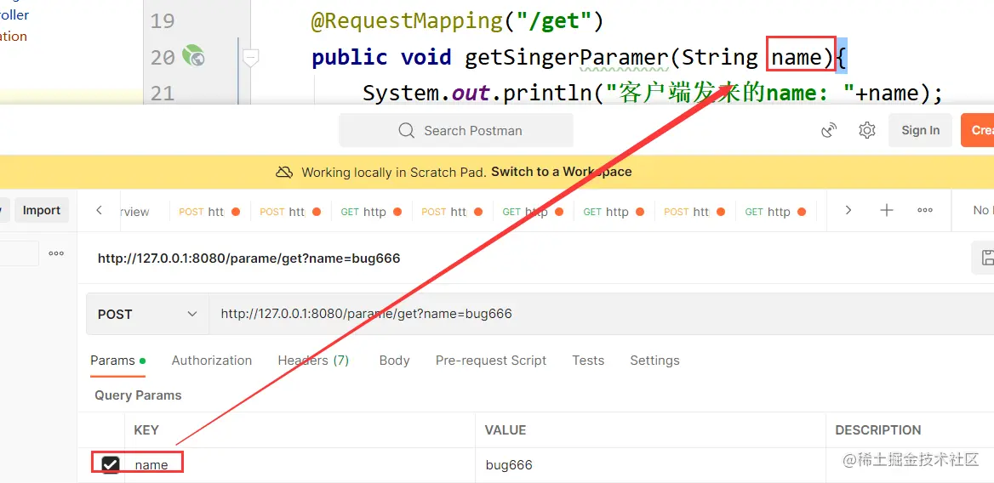
Task: Open the Body tab
Action: point(394,361)
